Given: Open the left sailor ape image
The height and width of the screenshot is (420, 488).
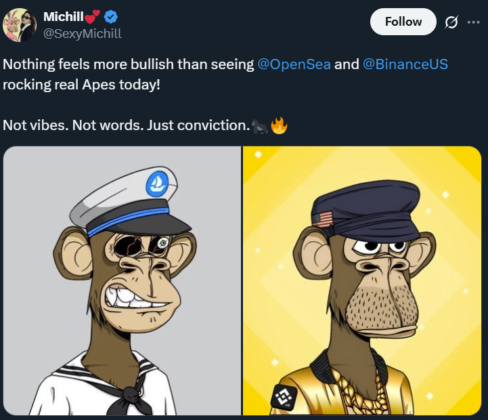Looking at the screenshot, I should tap(123, 280).
